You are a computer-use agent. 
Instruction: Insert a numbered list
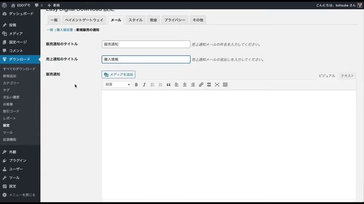pos(160,84)
